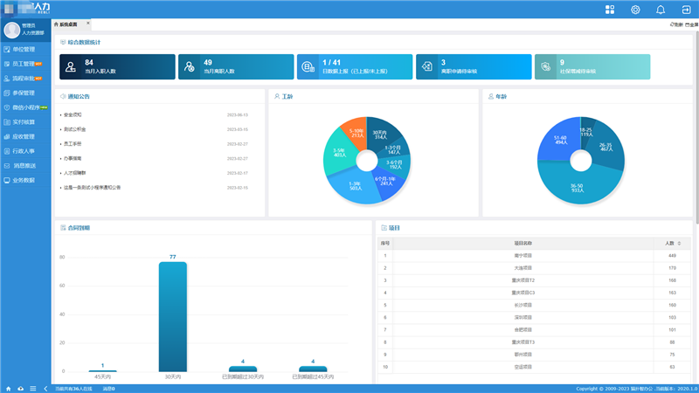
Task: Close the 系统桌面 tab
Action: (x=87, y=24)
